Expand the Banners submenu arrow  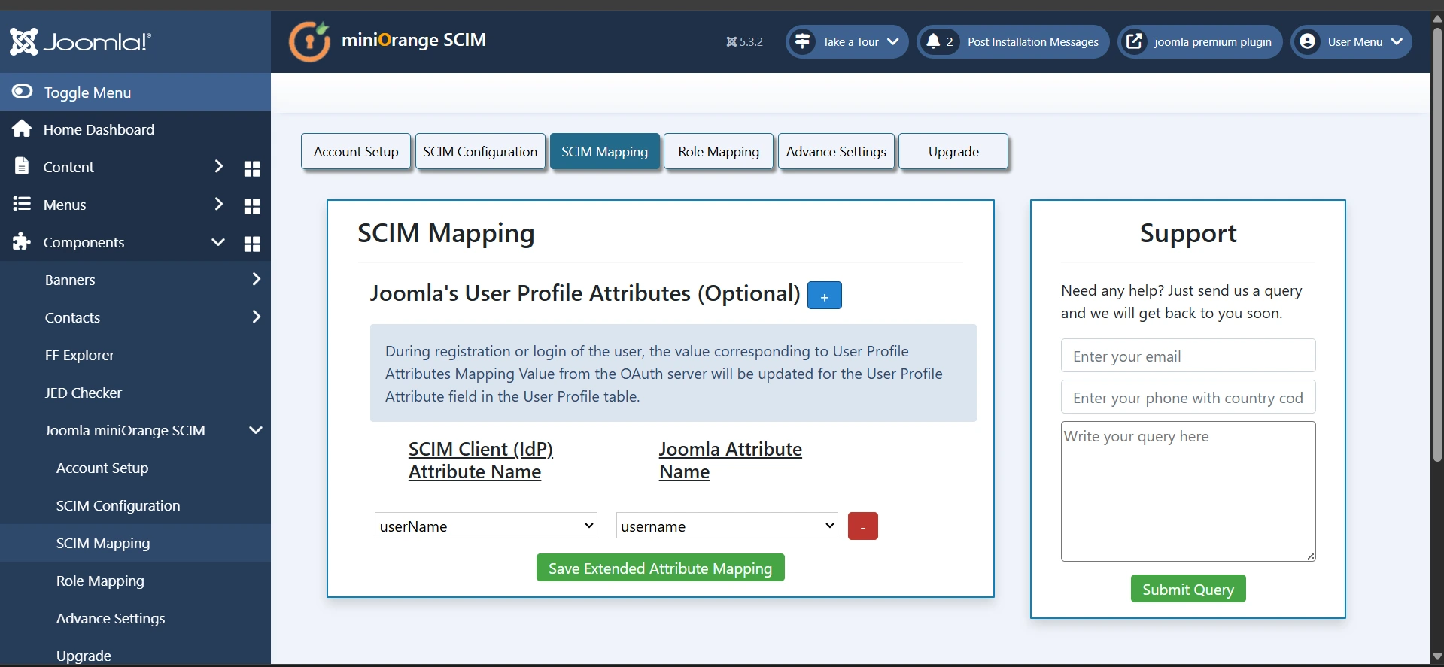click(256, 279)
